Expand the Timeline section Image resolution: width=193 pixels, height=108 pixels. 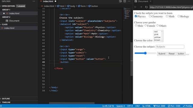click(x=6, y=102)
